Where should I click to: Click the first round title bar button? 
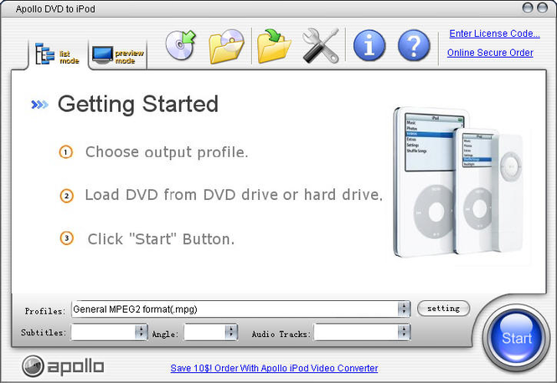point(528,8)
